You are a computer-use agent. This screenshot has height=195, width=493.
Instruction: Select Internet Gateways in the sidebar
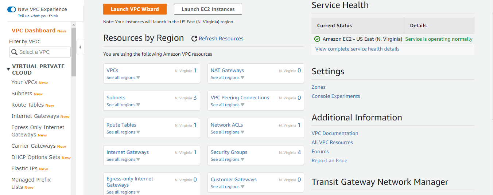35,116
